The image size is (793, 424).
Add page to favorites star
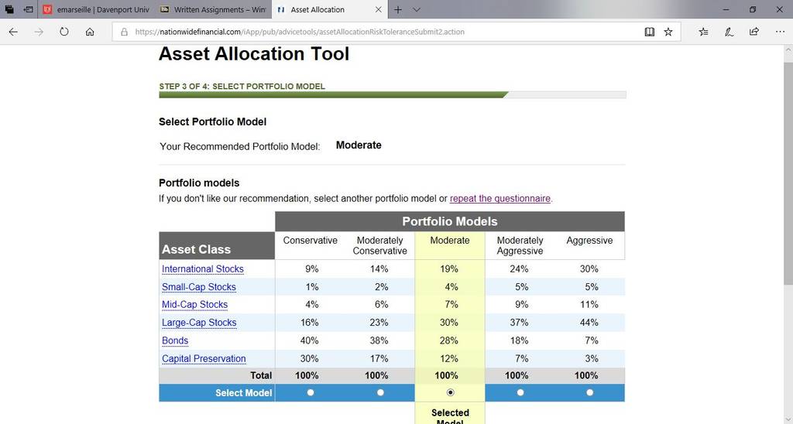668,32
